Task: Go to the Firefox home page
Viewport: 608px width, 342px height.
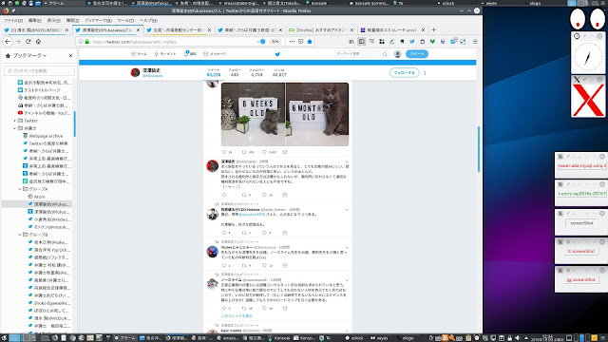Action: 38,42
